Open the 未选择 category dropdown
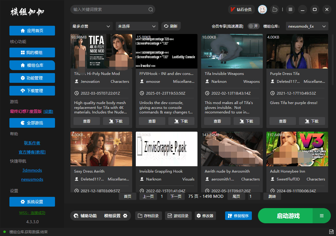 click(x=137, y=26)
